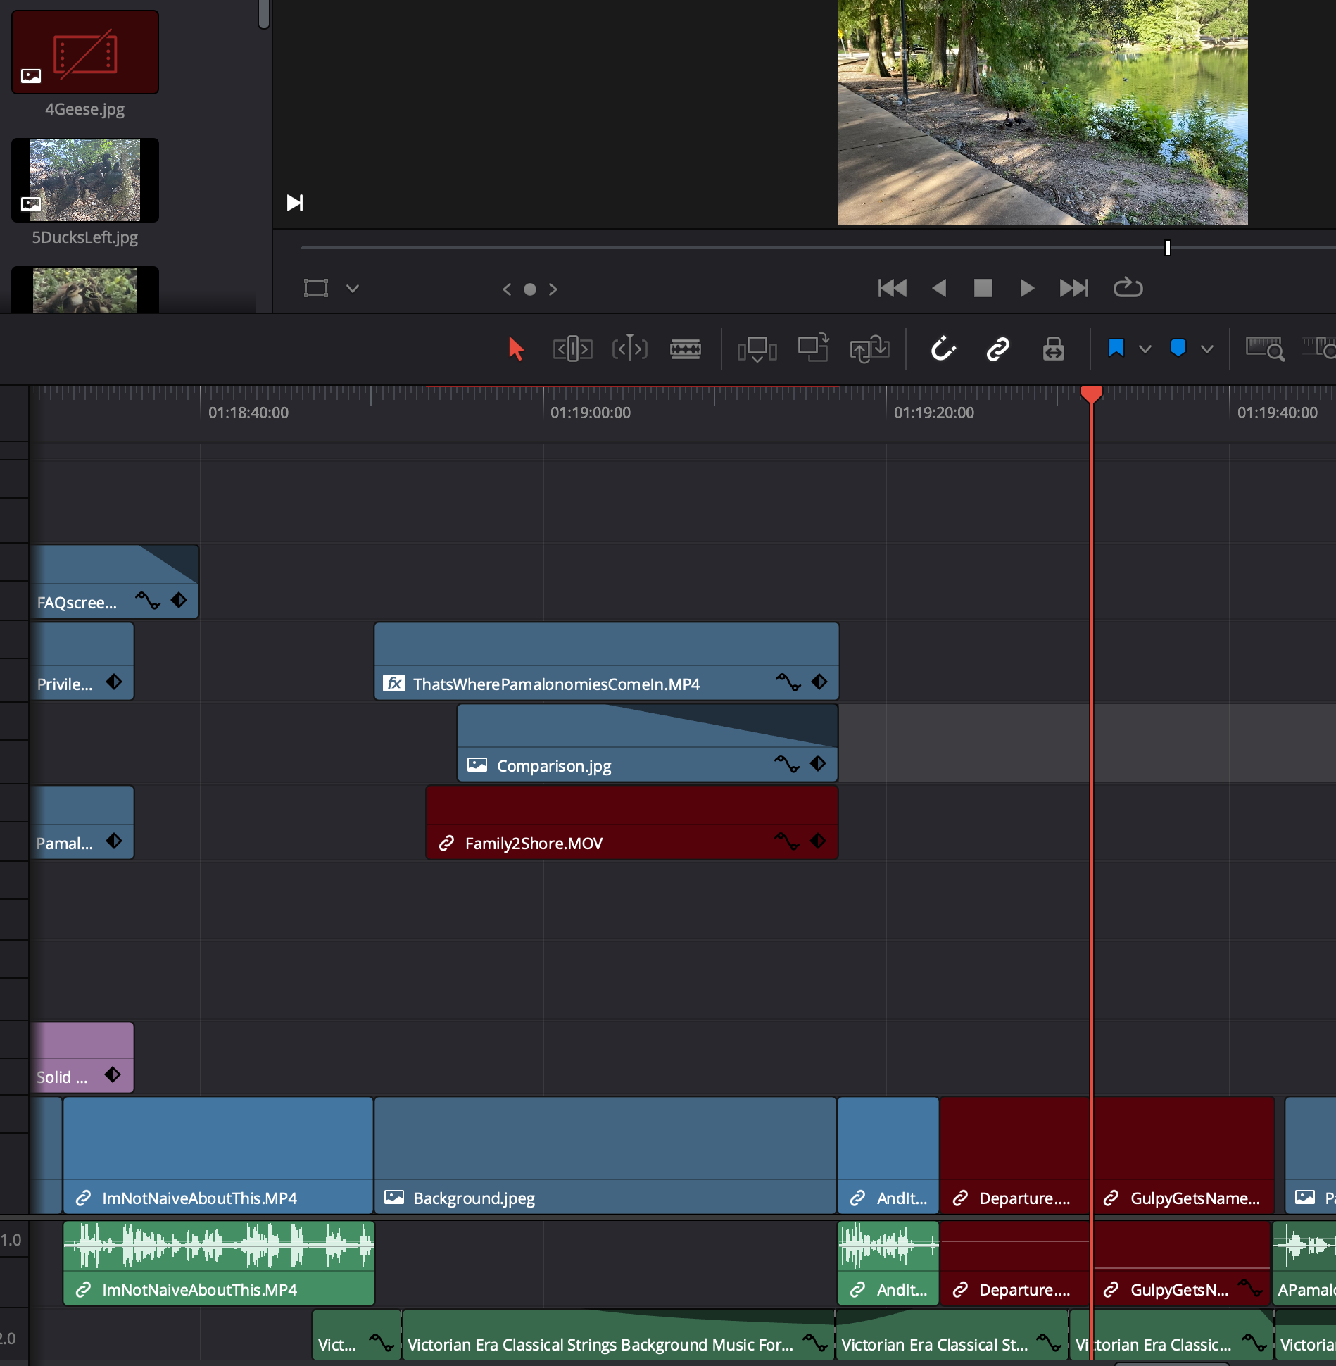
Task: Play the timeline in reverse
Action: click(x=939, y=288)
